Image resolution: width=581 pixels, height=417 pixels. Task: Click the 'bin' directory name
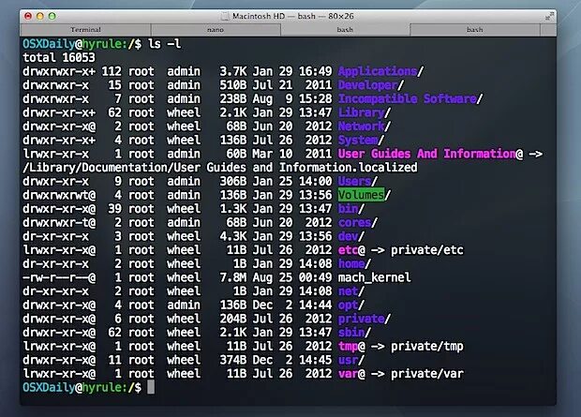click(x=348, y=208)
